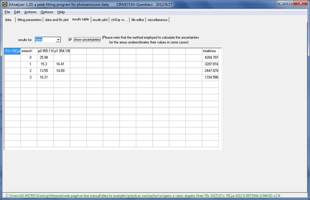Open the Options menu

(47, 12)
